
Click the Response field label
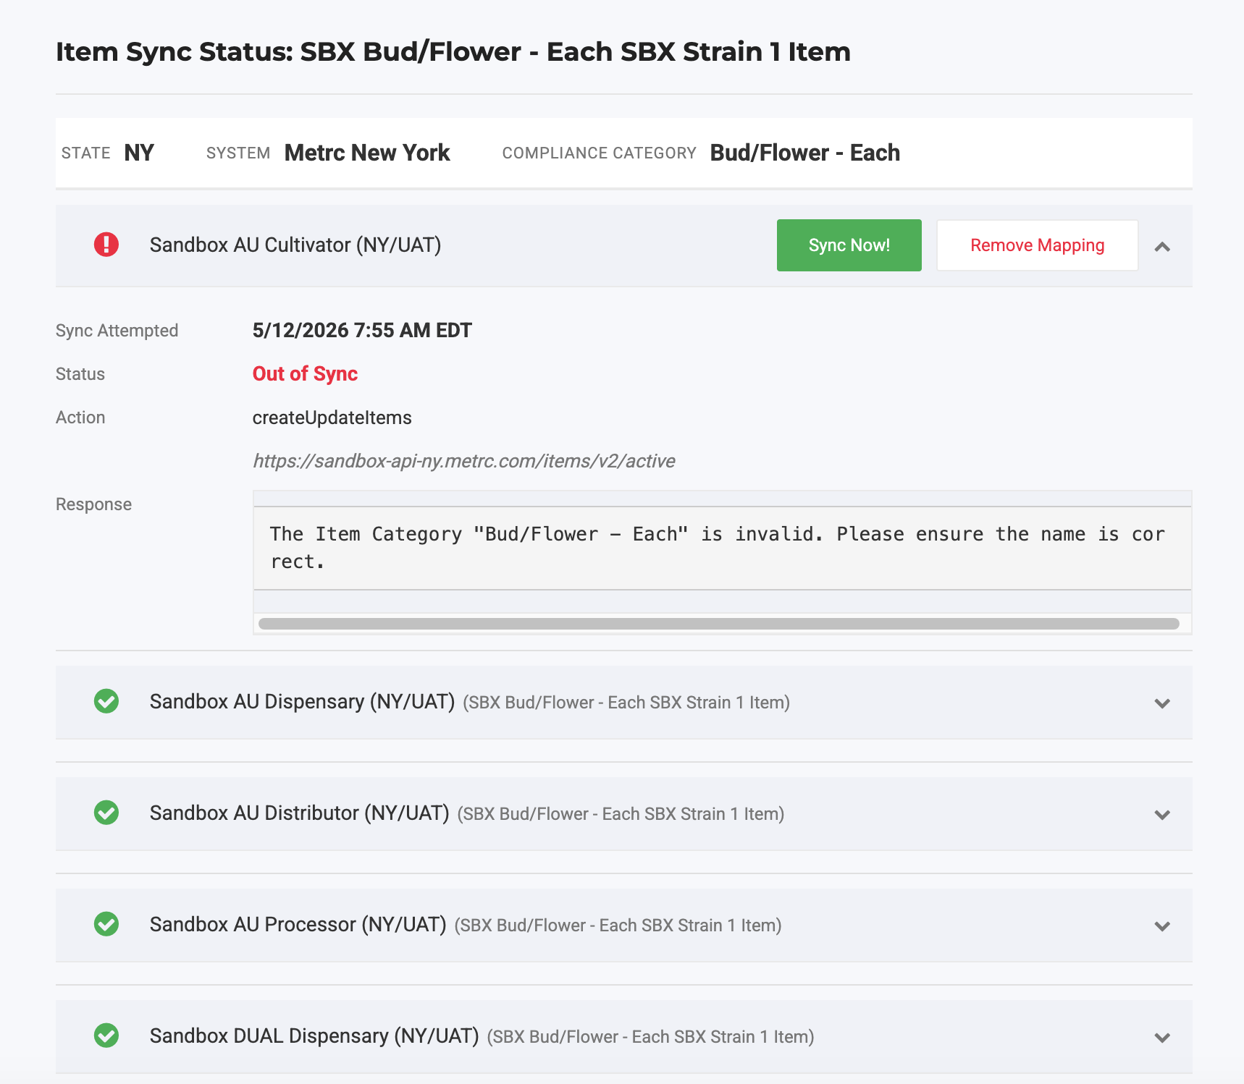tap(93, 504)
